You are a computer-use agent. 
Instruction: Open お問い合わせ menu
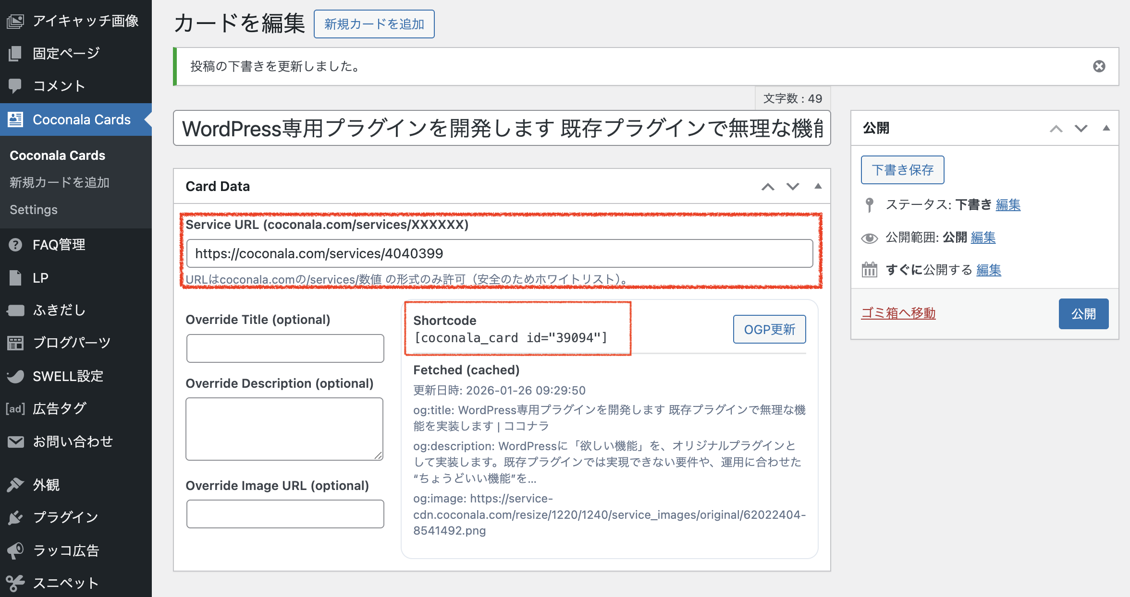(x=76, y=442)
